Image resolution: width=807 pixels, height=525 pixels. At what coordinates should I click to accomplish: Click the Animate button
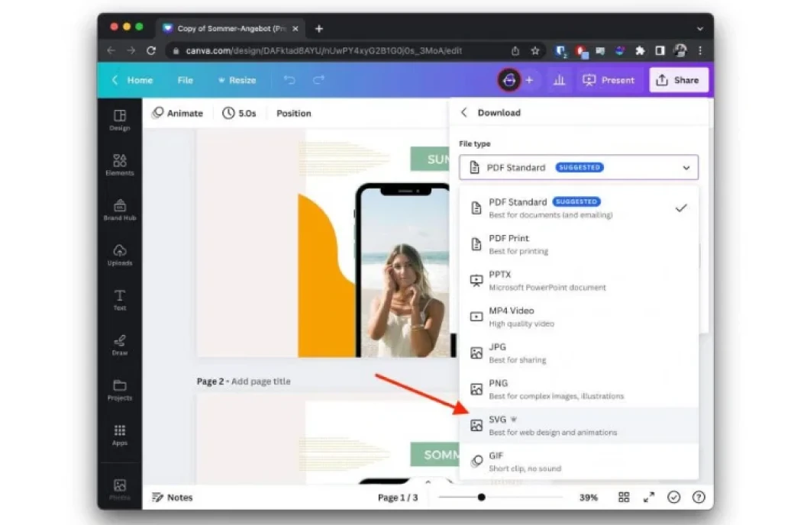178,113
